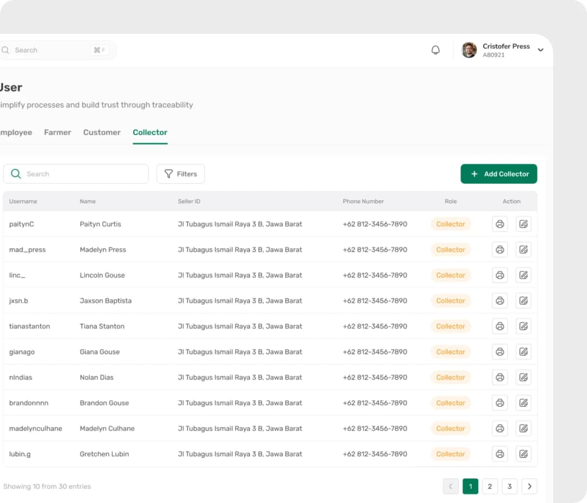The image size is (587, 503).
Task: Click the Collector badge for Gretchen Lubin
Action: coord(451,454)
